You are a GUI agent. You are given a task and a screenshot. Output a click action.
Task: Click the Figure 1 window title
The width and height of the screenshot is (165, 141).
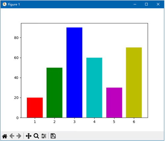click(14, 4)
